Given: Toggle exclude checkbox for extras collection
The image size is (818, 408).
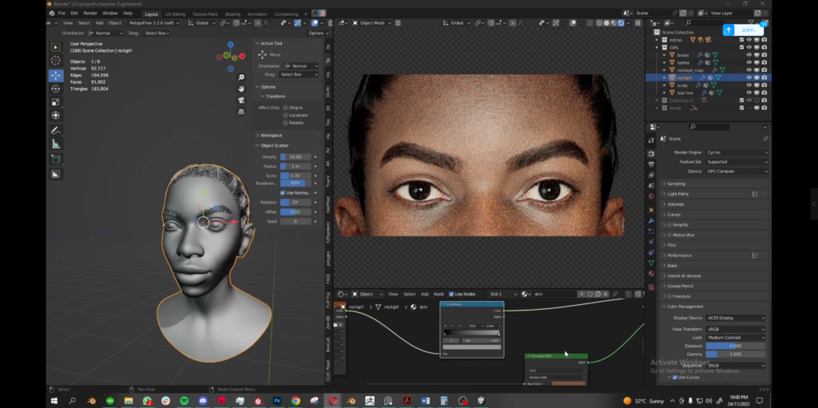Looking at the screenshot, I should [741, 40].
